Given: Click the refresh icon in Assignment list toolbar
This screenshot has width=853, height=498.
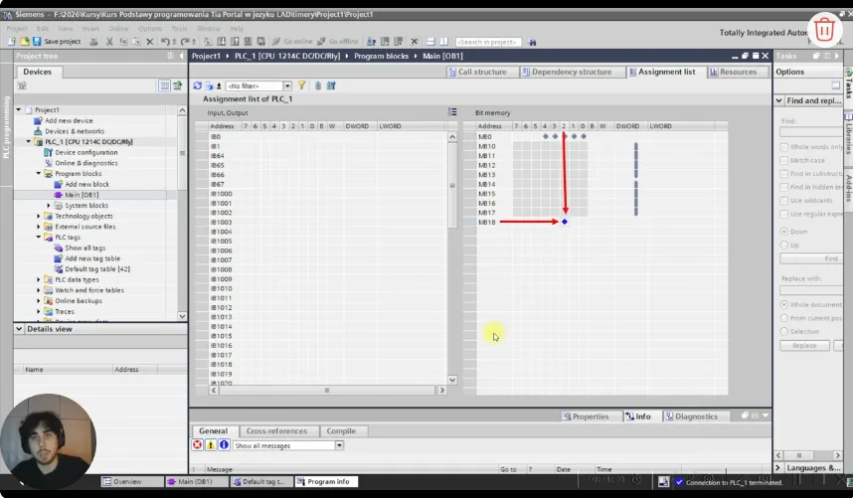Looking at the screenshot, I should coord(198,85).
